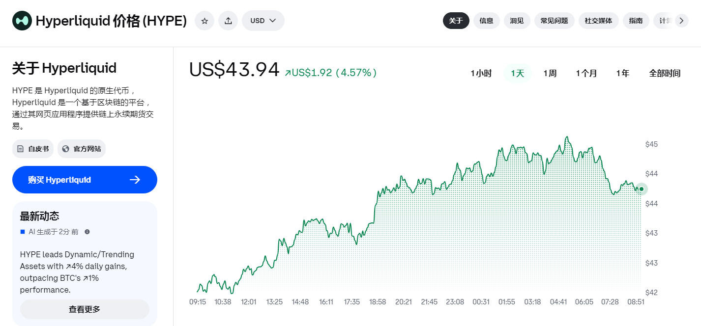Select the 常见问题 tab
This screenshot has height=326, width=701.
(554, 21)
